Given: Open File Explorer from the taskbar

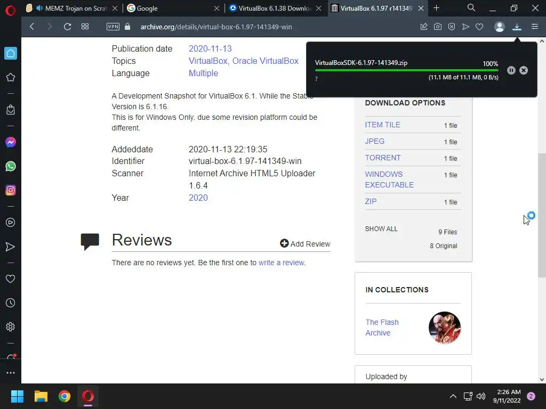Looking at the screenshot, I should point(41,396).
